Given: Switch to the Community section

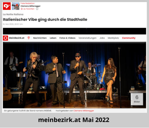Looking at the screenshot, I should [129, 38].
